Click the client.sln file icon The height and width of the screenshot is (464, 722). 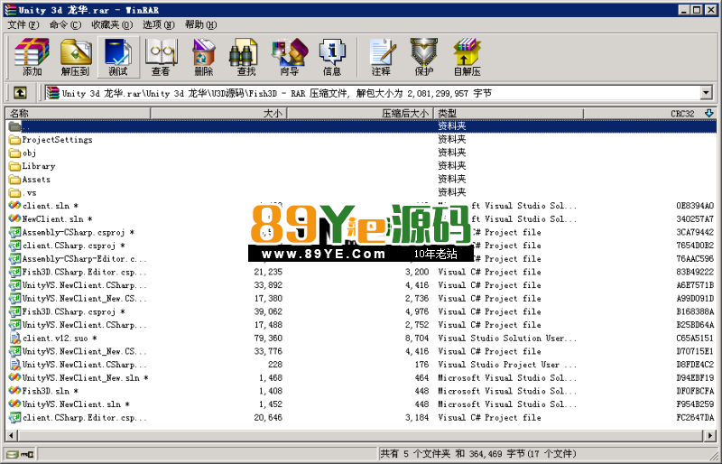click(x=14, y=206)
